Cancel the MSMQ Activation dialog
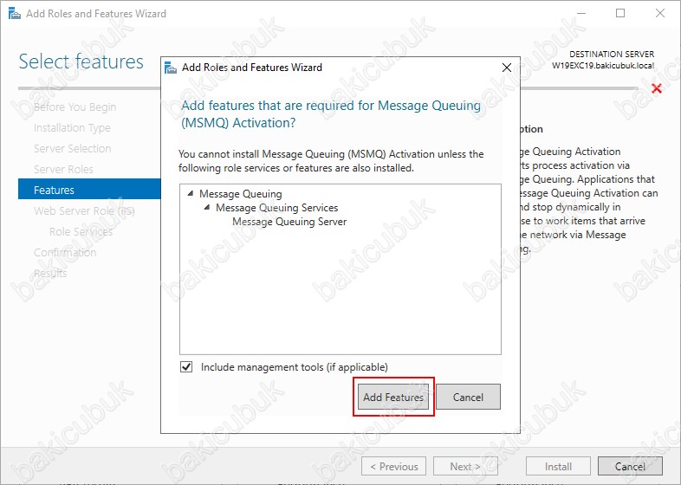The height and width of the screenshot is (485, 681). pos(468,397)
